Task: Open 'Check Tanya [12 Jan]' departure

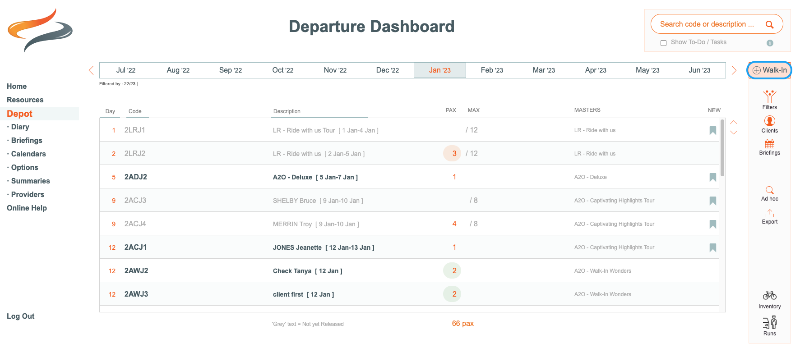Action: [x=308, y=271]
